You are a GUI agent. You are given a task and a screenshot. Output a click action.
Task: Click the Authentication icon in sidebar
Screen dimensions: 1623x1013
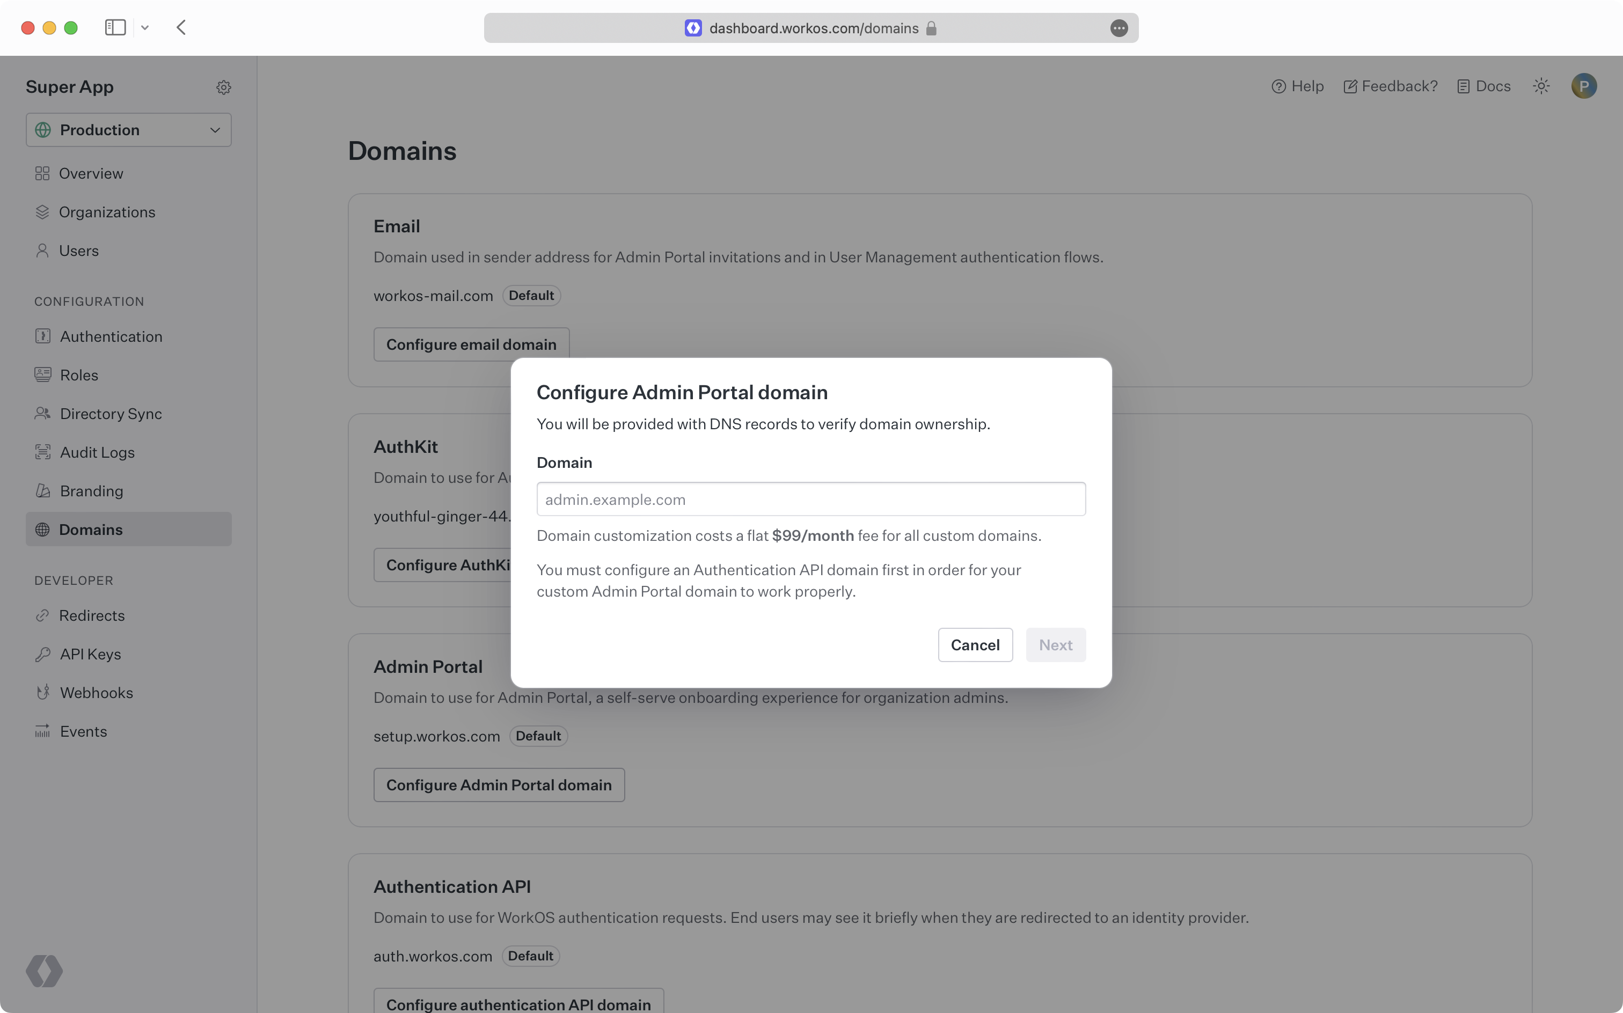42,336
